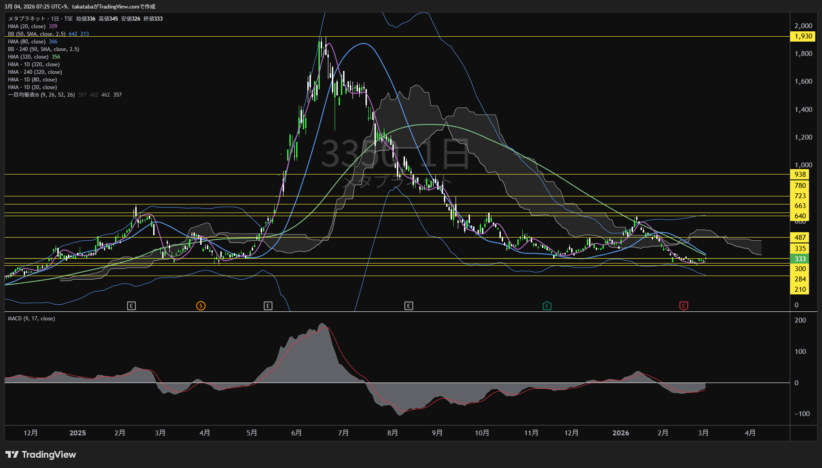The width and height of the screenshot is (822, 468).
Task: Click the orange S split marker
Action: pos(201,306)
